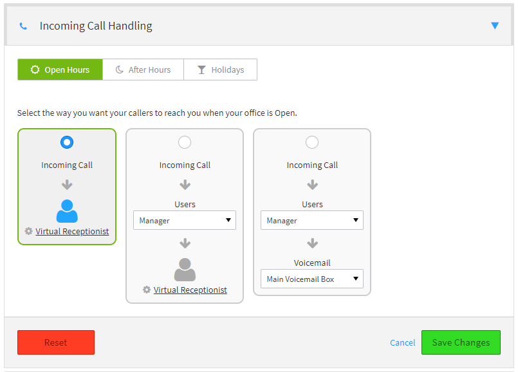
Task: Collapse the Incoming Call Handling panel arrow
Action: pos(495,26)
